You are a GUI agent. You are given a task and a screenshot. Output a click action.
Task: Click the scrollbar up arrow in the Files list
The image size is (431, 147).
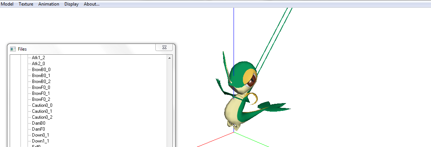pos(169,58)
